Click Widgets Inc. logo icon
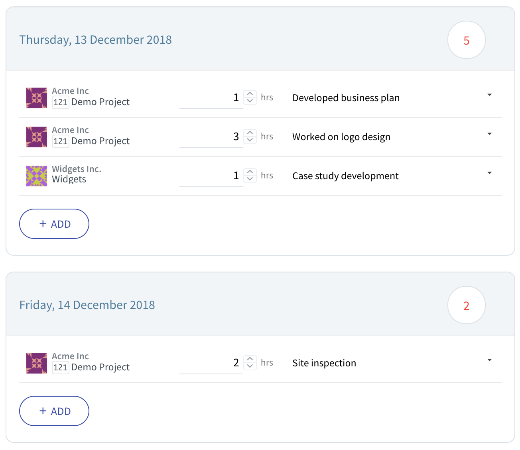The width and height of the screenshot is (520, 450). [x=37, y=176]
